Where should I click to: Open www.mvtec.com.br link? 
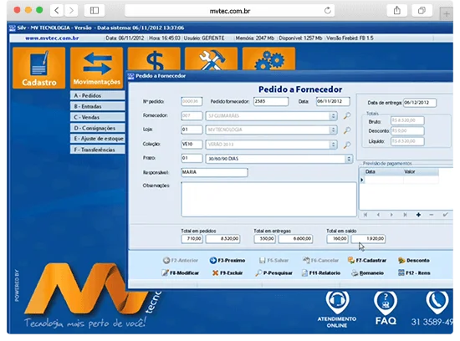(52, 38)
